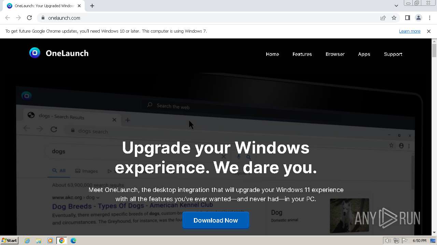The height and width of the screenshot is (245, 437).
Task: Open Windows Media Player taskbar icon
Action: [50, 241]
